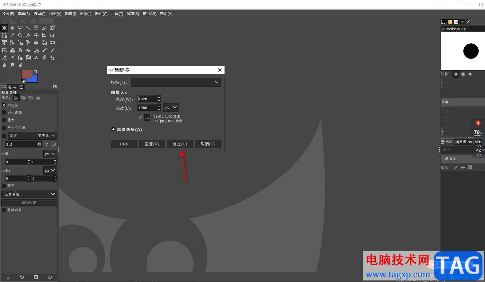The width and height of the screenshot is (485, 282).
Task: Enable the 从中心扩展 expand from center checkbox
Action: pyautogui.click(x=4, y=128)
